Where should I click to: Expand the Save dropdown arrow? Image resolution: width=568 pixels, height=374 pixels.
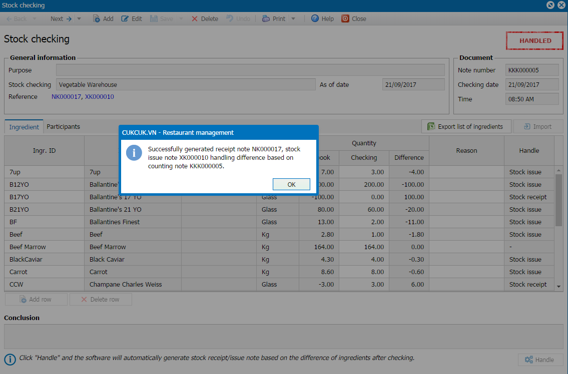coord(181,19)
